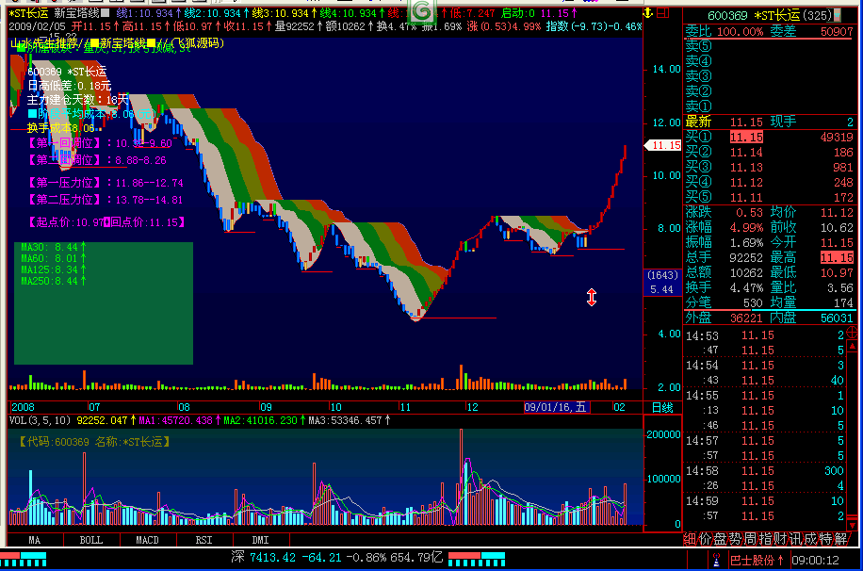The image size is (863, 571).
Task: Click the 委比 100.00% value
Action: pos(740,31)
